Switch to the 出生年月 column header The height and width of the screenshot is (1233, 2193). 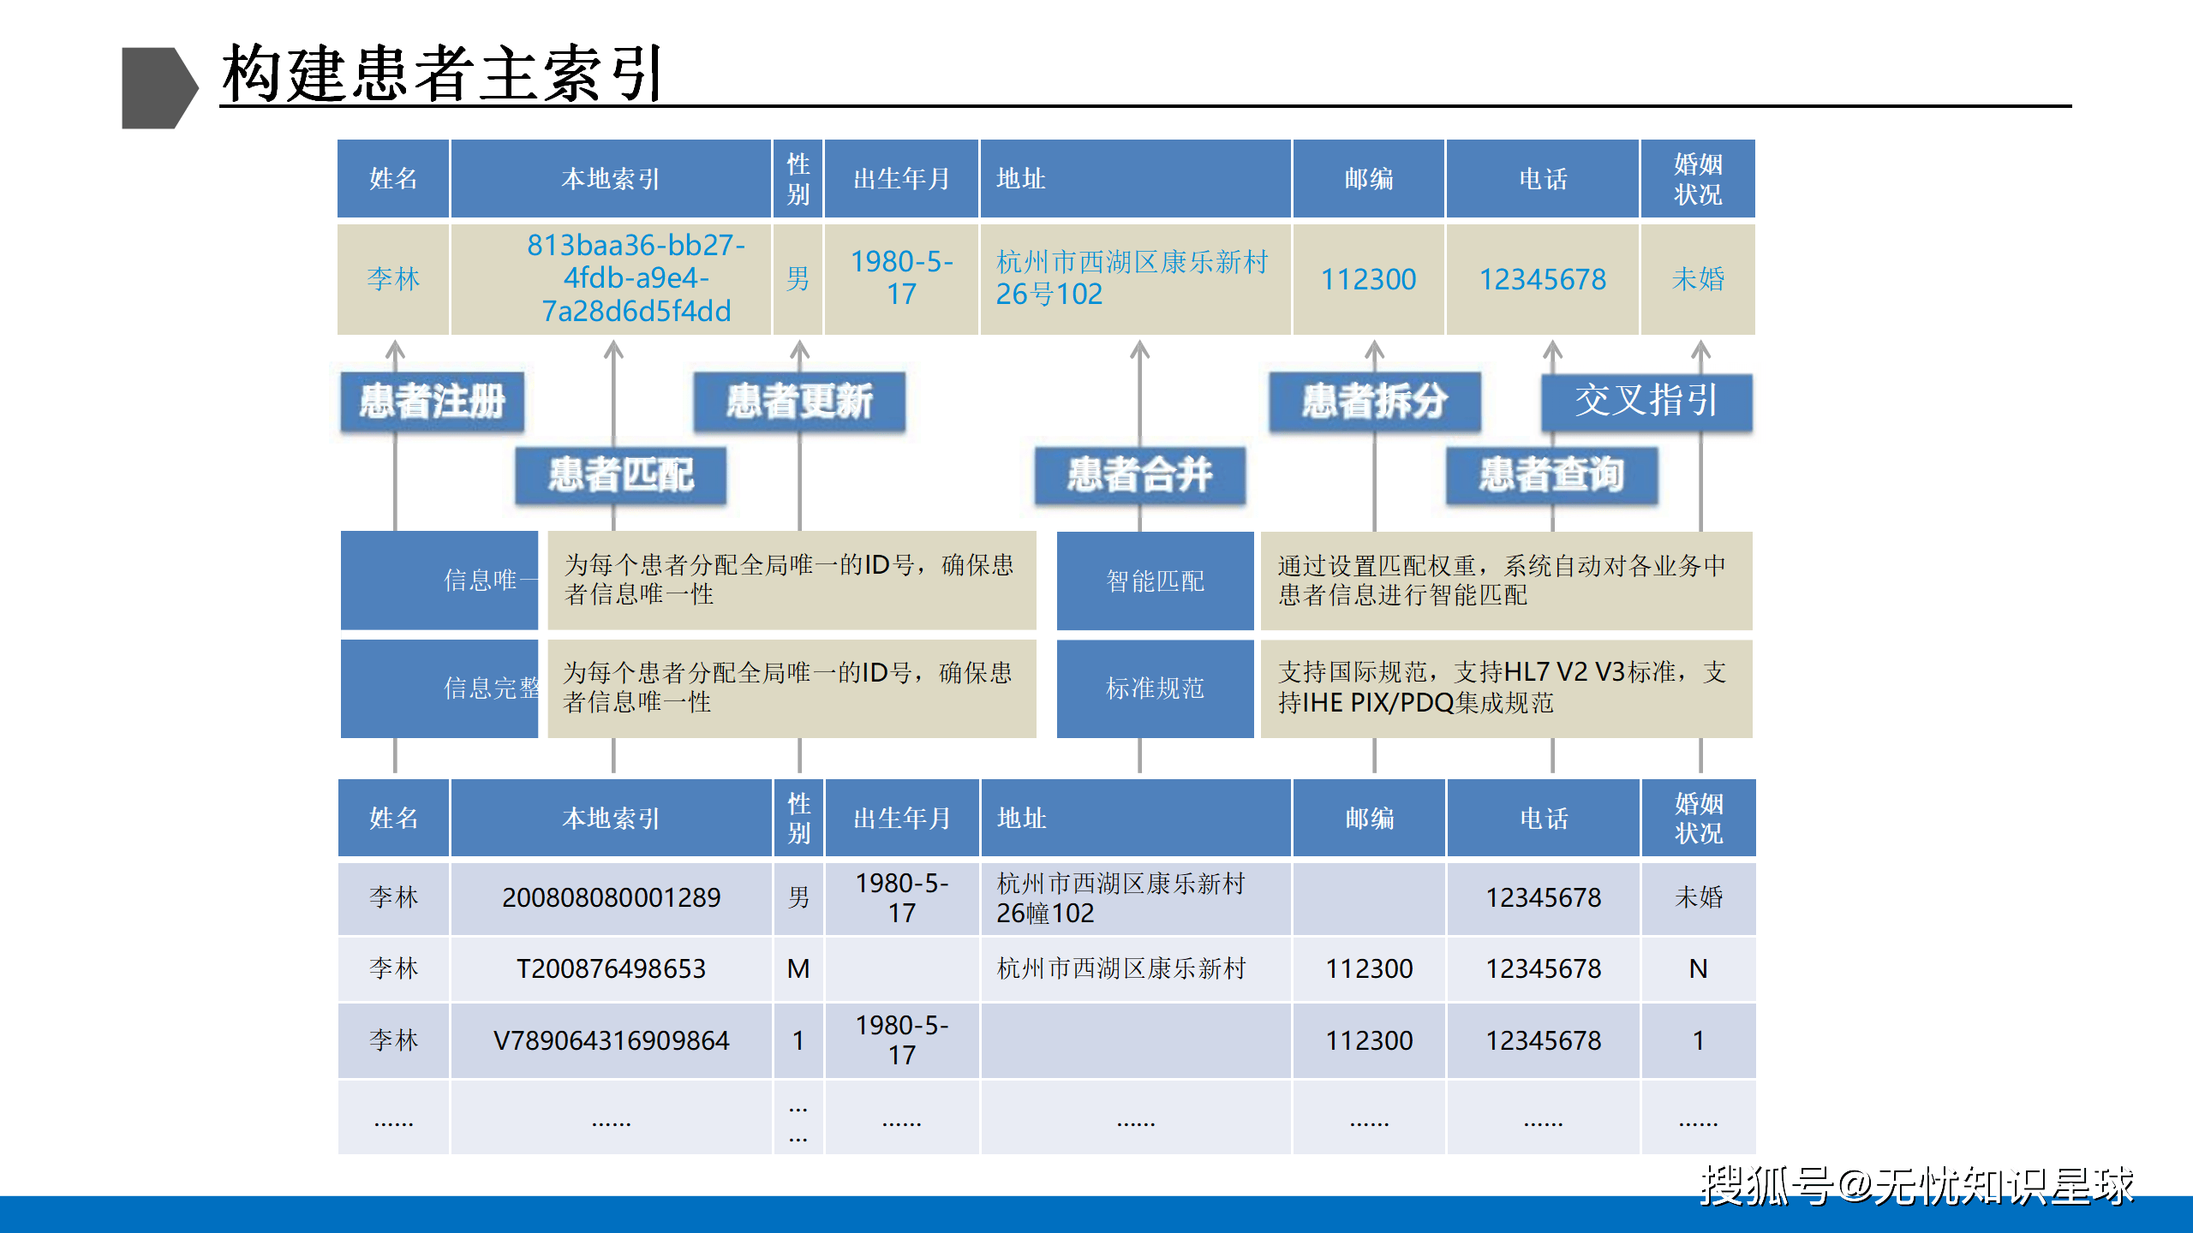[x=901, y=177]
